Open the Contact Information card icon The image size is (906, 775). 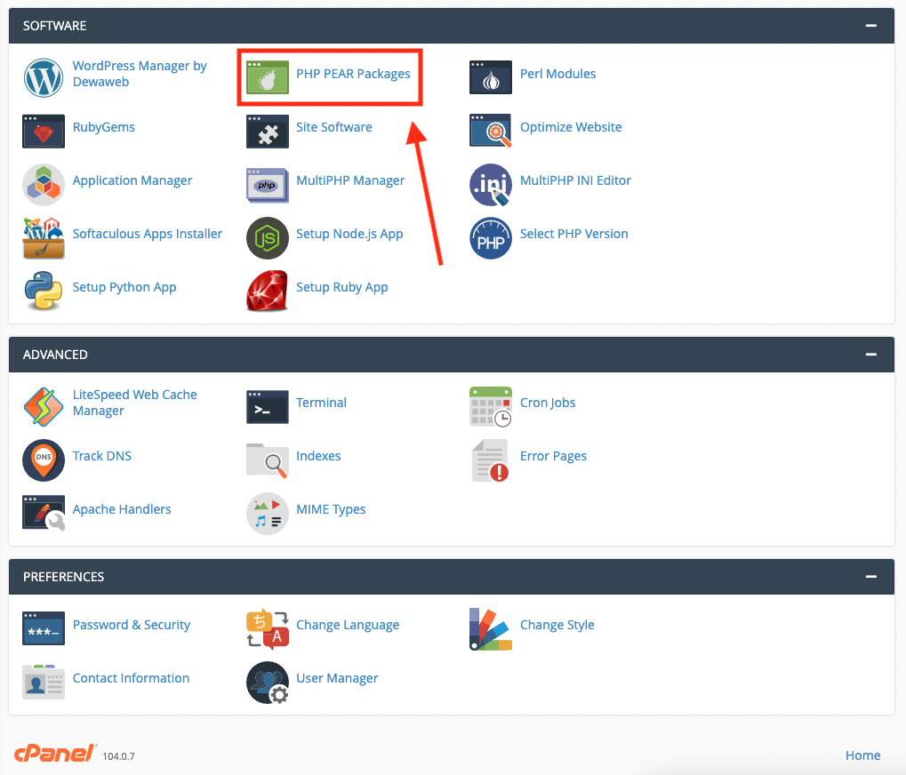pos(44,682)
